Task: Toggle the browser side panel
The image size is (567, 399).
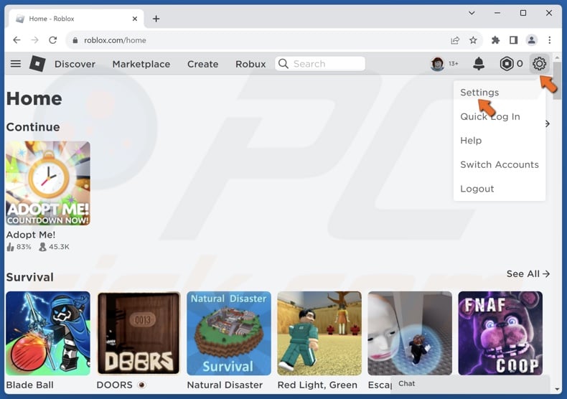Action: coord(513,40)
